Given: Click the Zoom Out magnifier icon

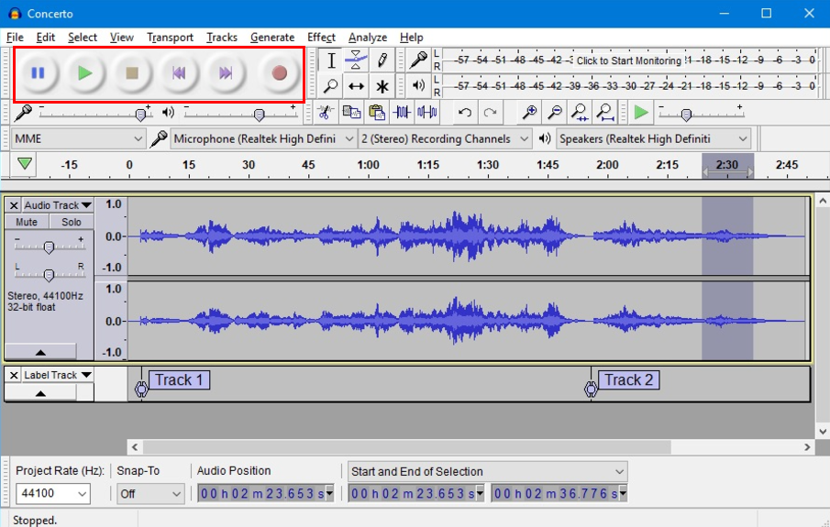Looking at the screenshot, I should click(554, 112).
